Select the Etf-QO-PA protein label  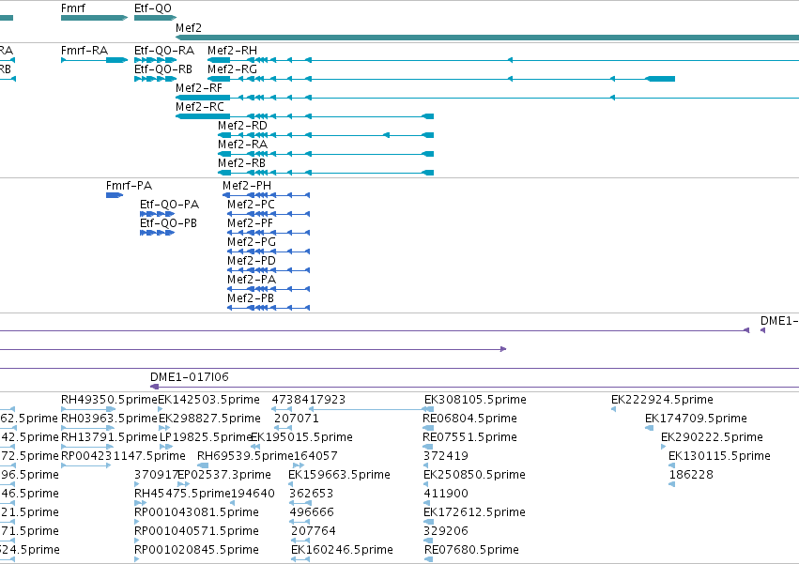pos(170,205)
